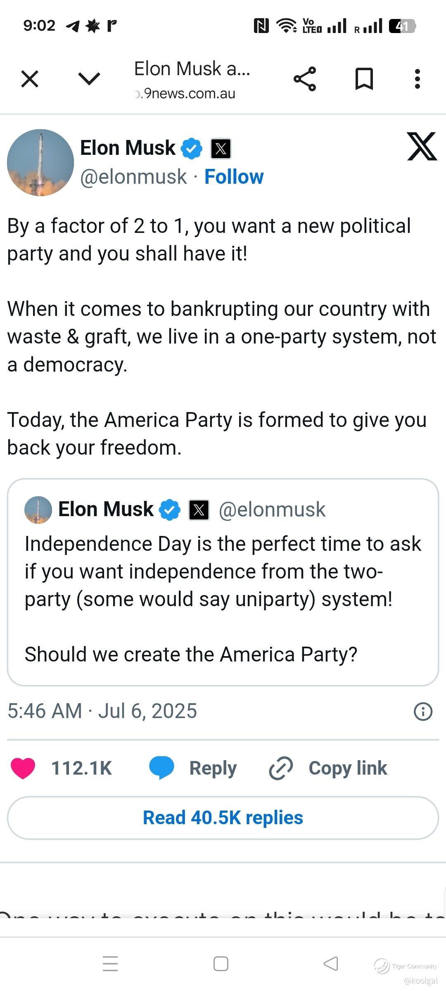446x991 pixels.
Task: Open the quoted Independence Day tweet
Action: (223, 582)
